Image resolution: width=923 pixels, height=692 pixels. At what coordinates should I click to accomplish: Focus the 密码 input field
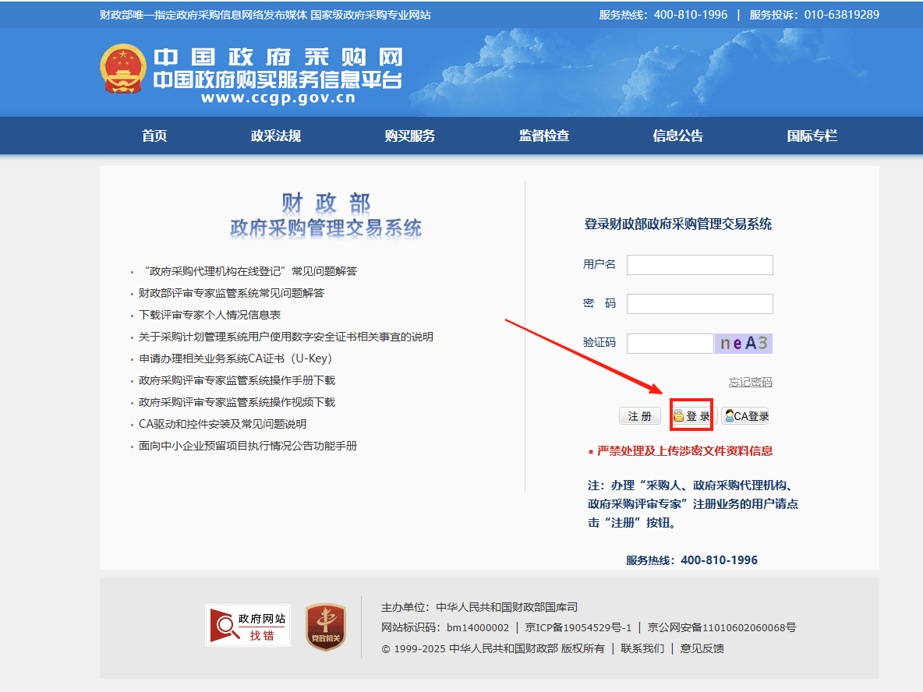pos(699,304)
